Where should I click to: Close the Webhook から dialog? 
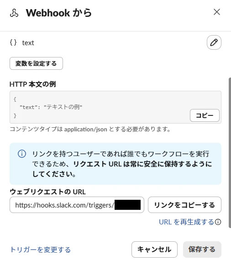pyautogui.click(x=217, y=12)
